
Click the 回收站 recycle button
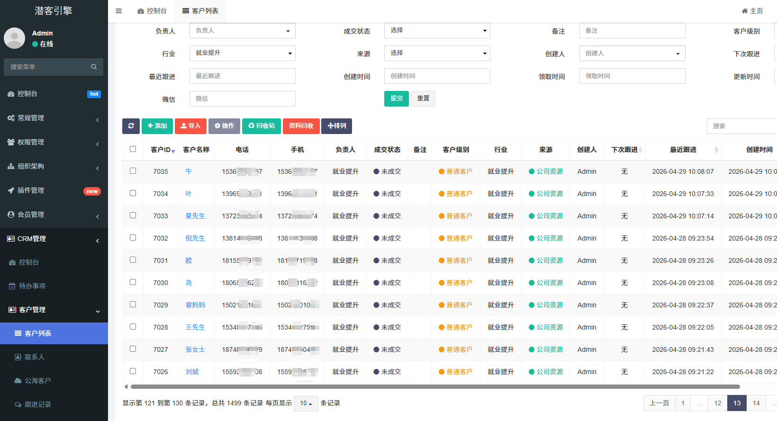tap(262, 126)
